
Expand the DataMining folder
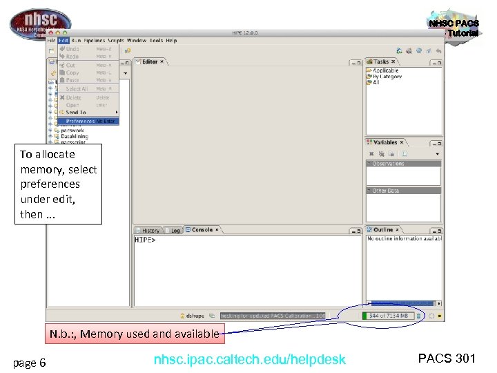click(50, 136)
